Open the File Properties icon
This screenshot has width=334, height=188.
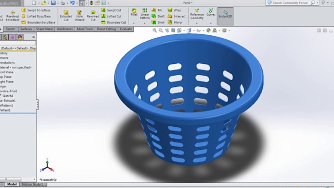tap(98, 3)
